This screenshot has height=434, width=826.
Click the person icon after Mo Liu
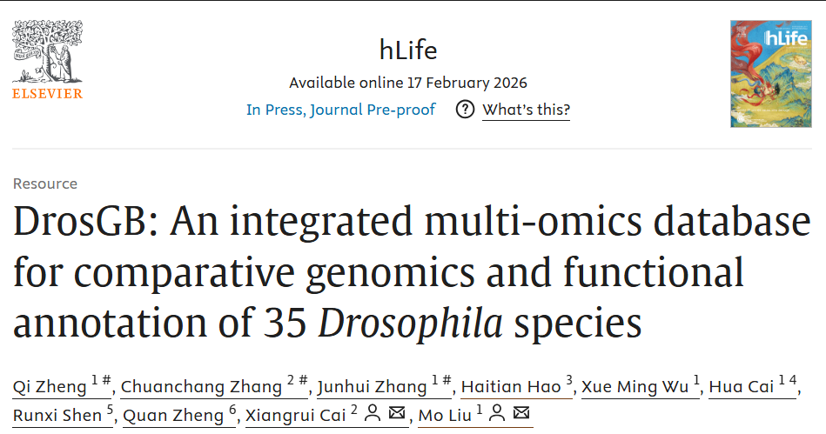[498, 414]
